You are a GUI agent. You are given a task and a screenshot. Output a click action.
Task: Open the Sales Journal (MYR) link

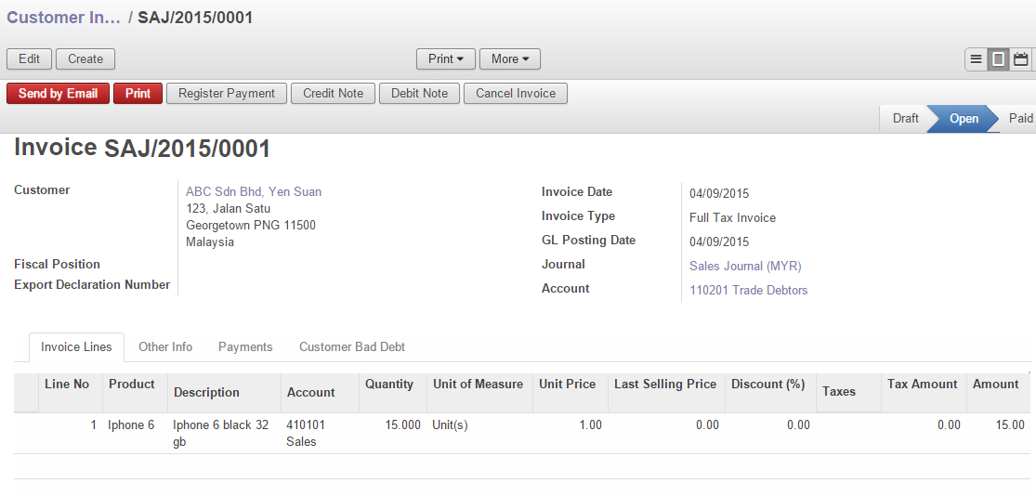point(745,267)
